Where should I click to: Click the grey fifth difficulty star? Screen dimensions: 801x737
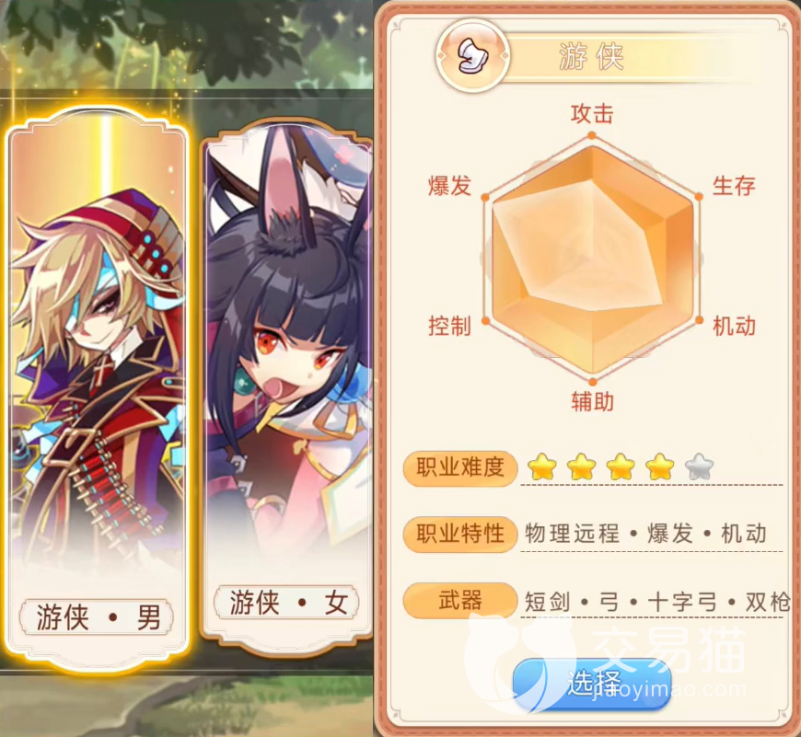pyautogui.click(x=699, y=466)
